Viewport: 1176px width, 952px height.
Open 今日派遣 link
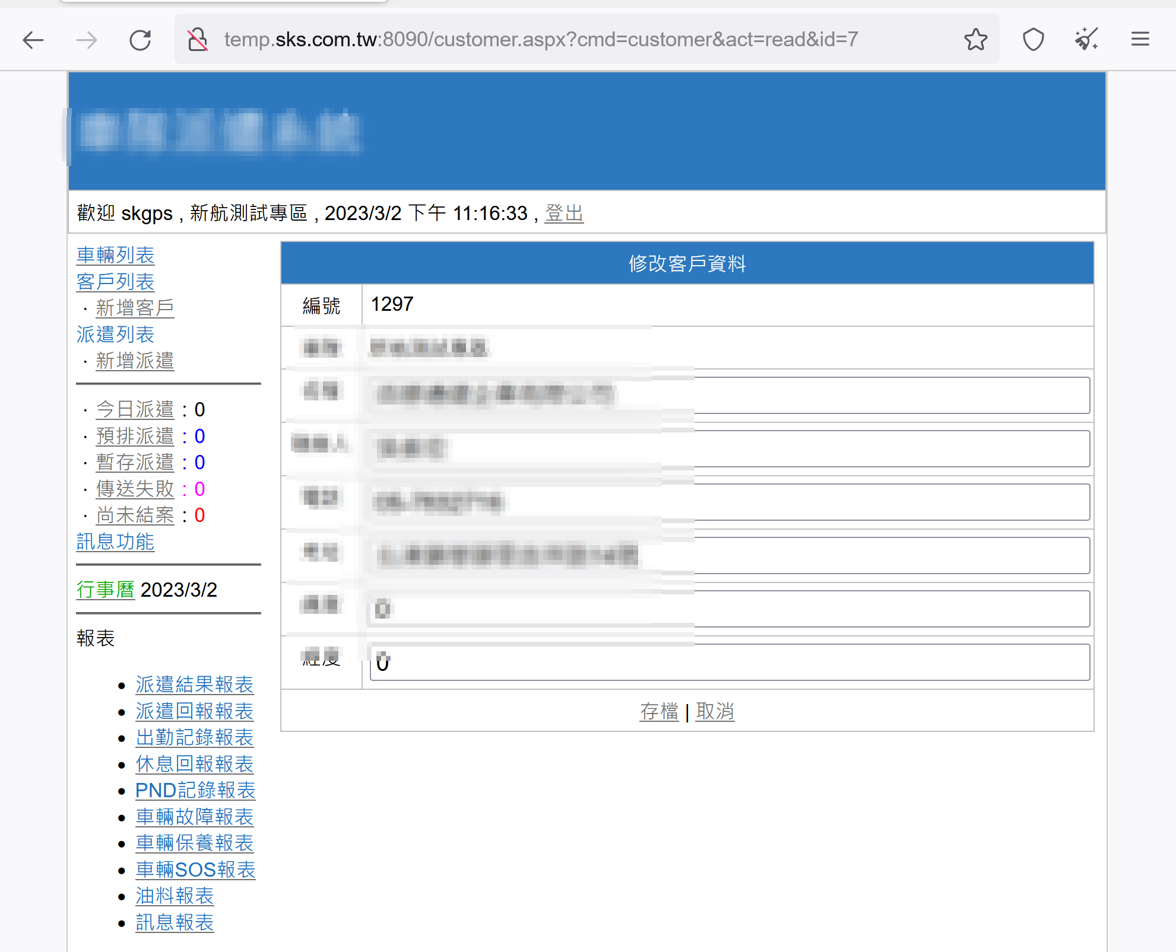pyautogui.click(x=135, y=409)
